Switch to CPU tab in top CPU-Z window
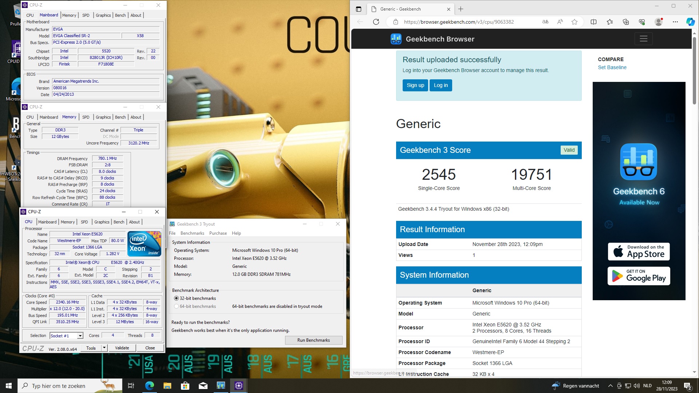The height and width of the screenshot is (393, 699). (30, 15)
